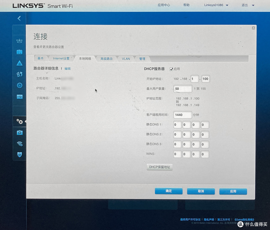Expand the 退出 logout dropdown arrow
Screen dimensions: 270x230
point(253,5)
